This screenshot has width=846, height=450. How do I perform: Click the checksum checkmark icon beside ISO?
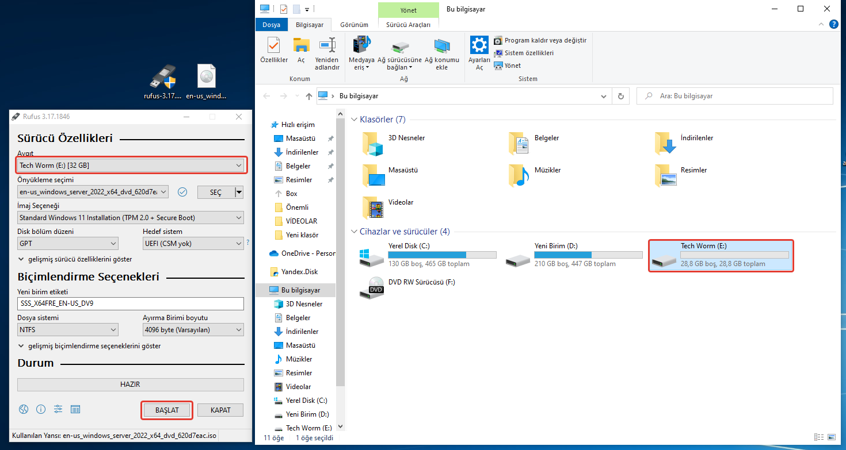coord(182,192)
